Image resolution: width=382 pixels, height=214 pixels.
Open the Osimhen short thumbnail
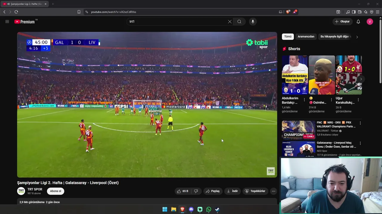(322, 75)
